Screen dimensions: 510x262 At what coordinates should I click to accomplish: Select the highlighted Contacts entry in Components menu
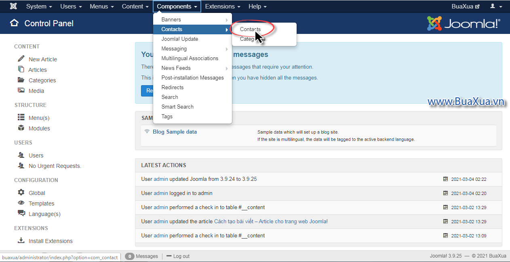192,29
